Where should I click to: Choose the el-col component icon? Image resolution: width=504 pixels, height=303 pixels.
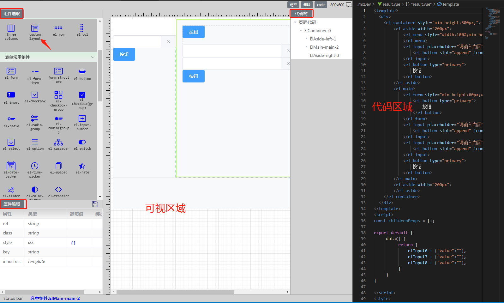coord(82,30)
